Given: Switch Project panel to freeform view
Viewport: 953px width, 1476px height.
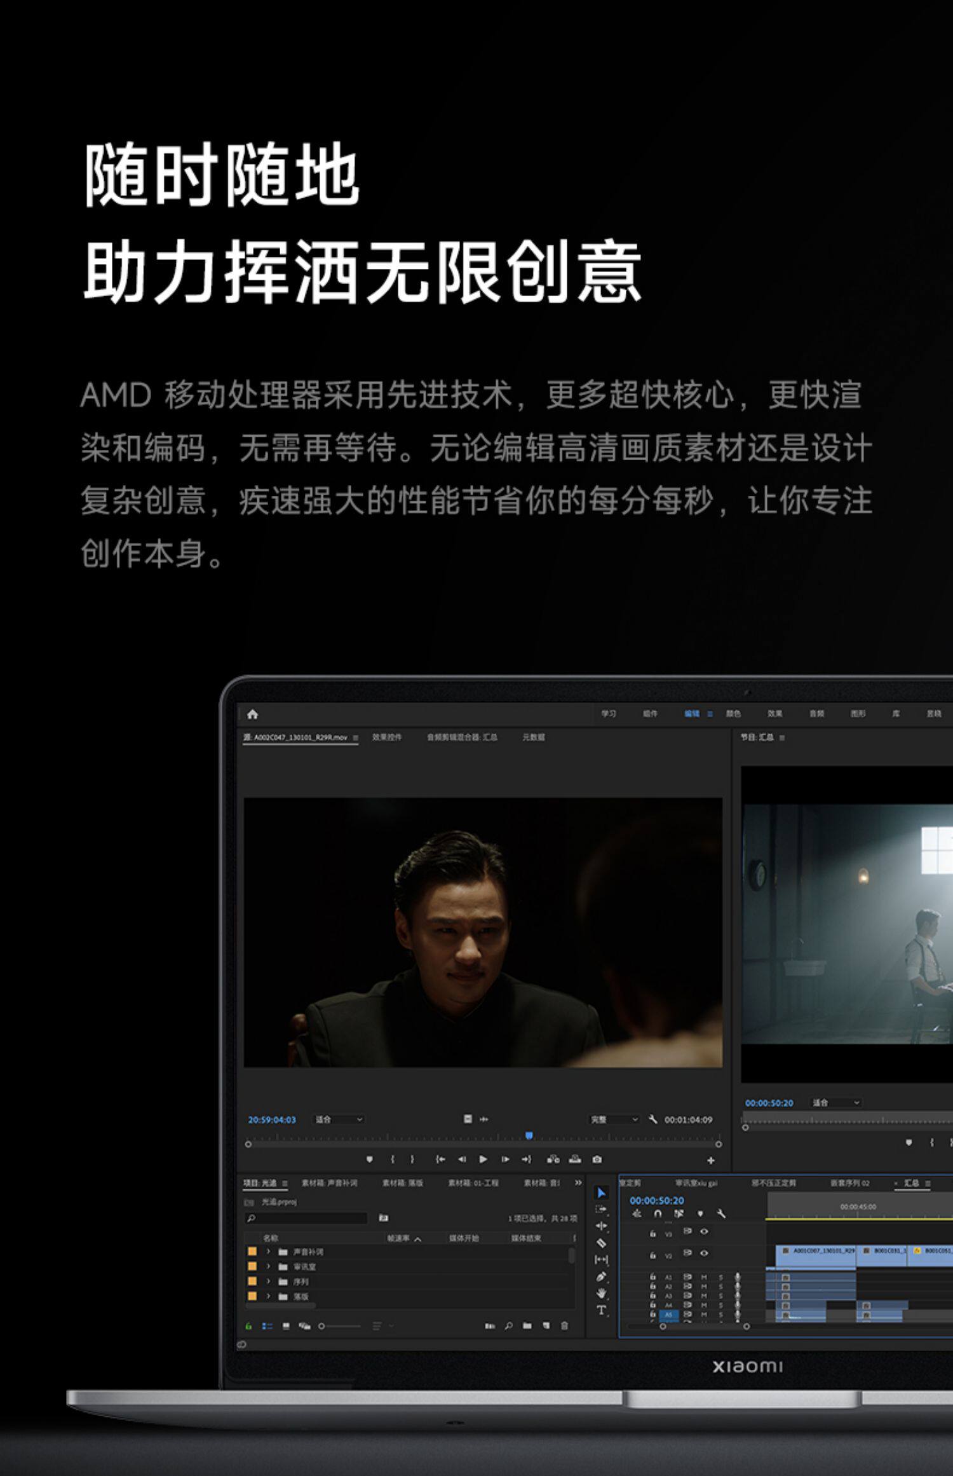Looking at the screenshot, I should tap(304, 1326).
